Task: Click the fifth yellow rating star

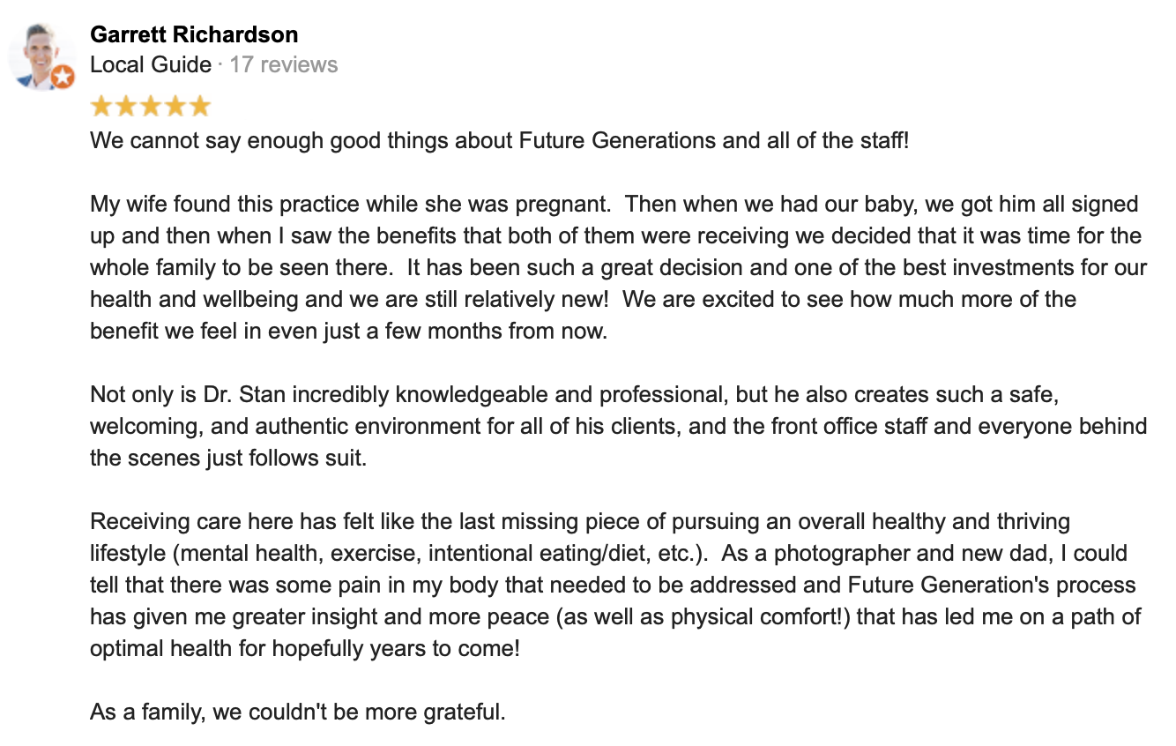Action: (200, 106)
